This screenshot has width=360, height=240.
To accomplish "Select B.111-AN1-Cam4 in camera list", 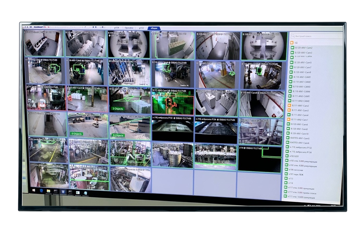I will point(300,115).
